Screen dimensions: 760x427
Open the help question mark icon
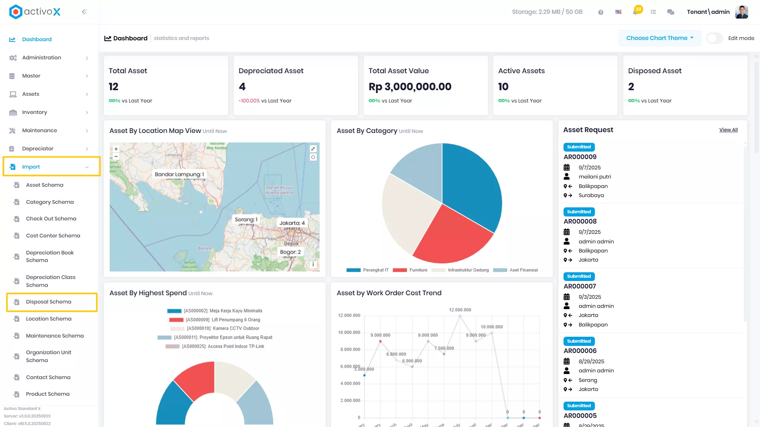pyautogui.click(x=601, y=12)
